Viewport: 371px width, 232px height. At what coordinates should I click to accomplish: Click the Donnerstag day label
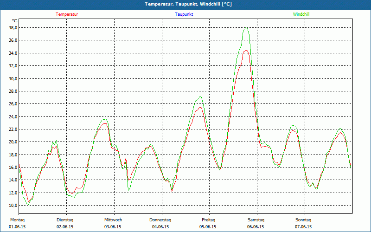point(160,220)
